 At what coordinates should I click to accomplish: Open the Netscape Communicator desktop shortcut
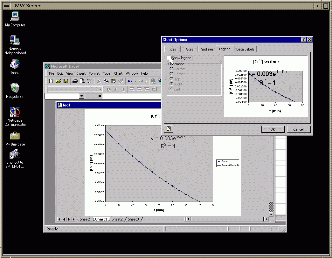click(x=15, y=112)
